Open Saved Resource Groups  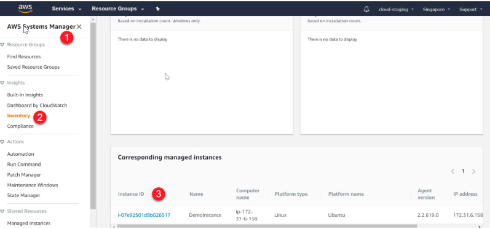pyautogui.click(x=33, y=67)
